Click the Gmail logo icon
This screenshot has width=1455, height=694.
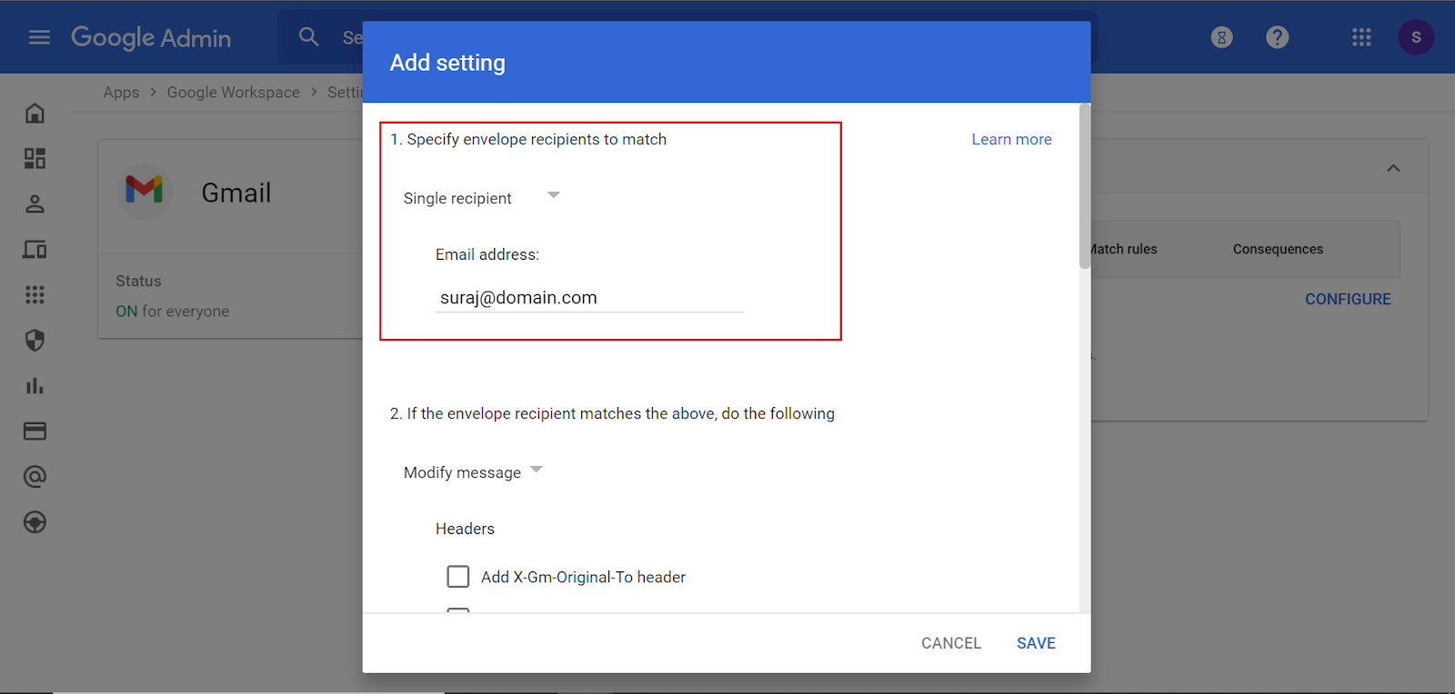click(144, 191)
